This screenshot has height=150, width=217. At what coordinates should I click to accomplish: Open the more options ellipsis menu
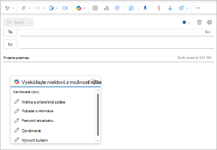[198, 8]
